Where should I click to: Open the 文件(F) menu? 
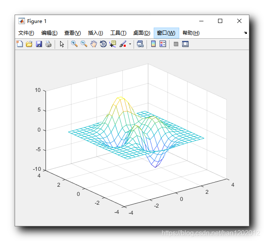[x=26, y=33]
